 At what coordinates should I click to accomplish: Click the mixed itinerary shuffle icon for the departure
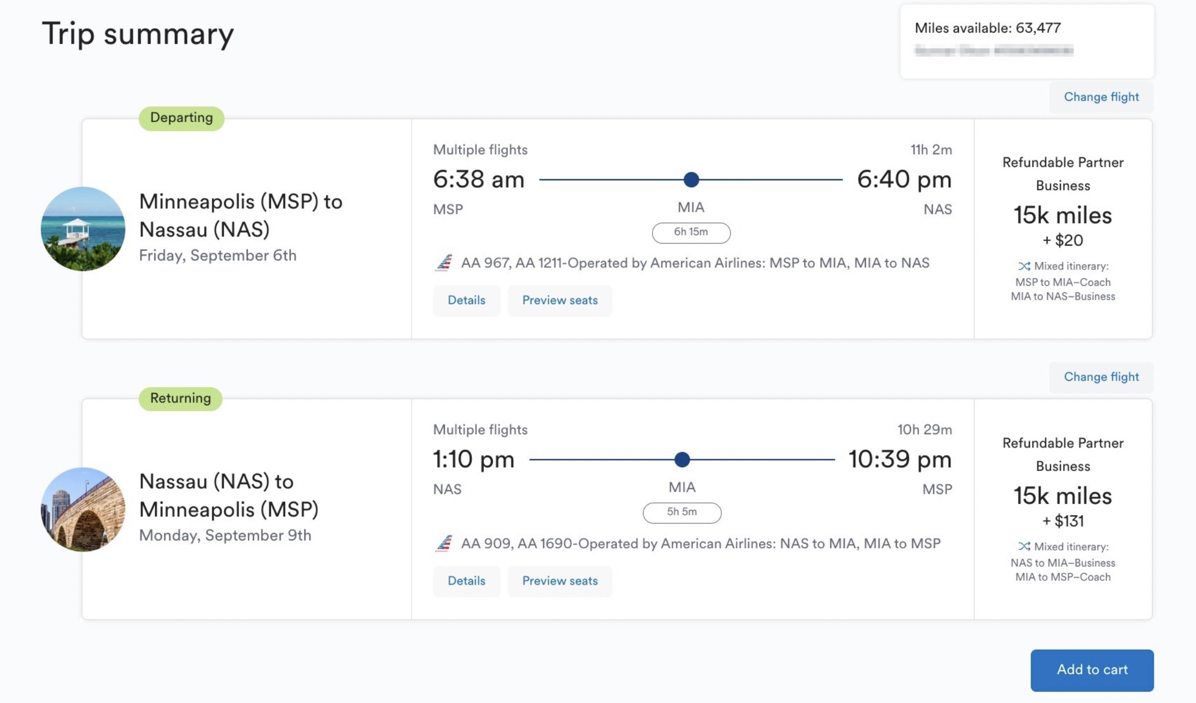coord(1024,266)
